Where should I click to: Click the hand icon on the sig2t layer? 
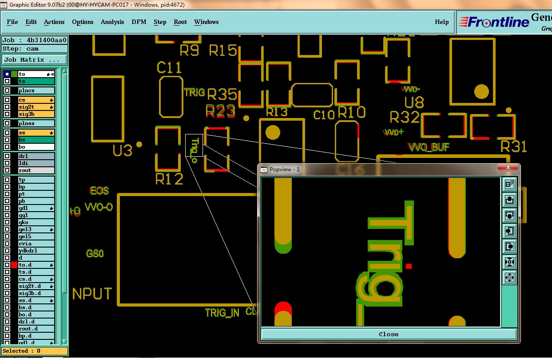click(x=52, y=107)
